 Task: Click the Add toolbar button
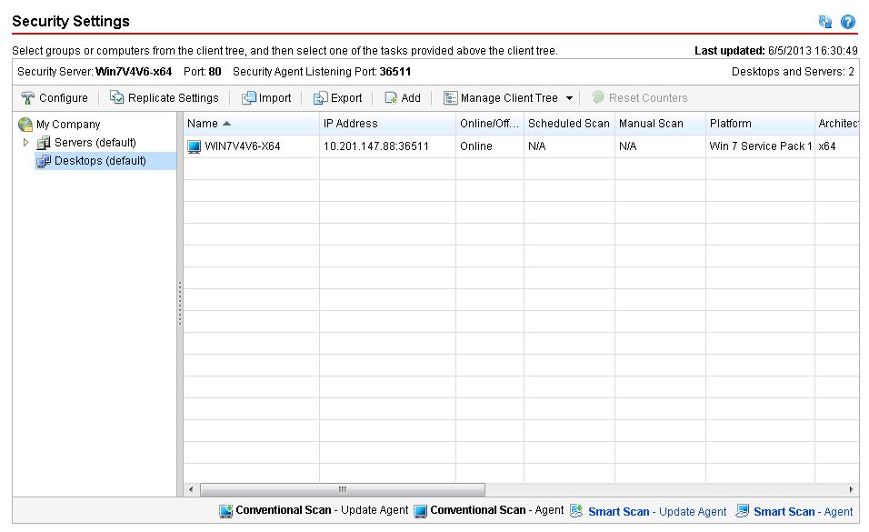point(403,98)
